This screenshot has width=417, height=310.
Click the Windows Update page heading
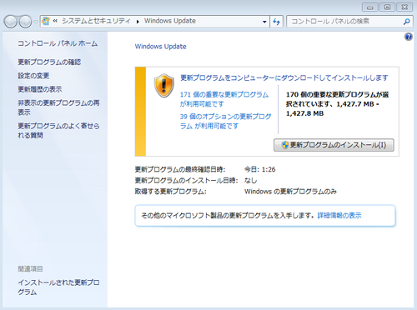click(160, 47)
